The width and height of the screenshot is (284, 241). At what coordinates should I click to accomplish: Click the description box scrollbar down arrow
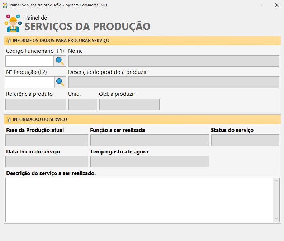tap(276, 218)
